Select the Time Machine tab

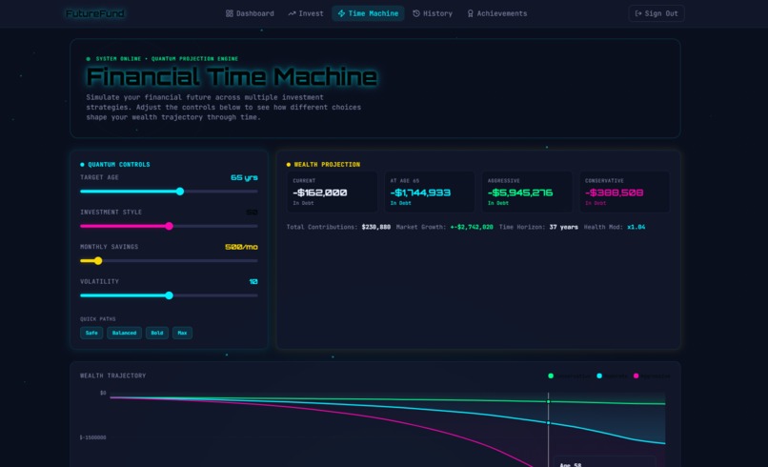(368, 13)
